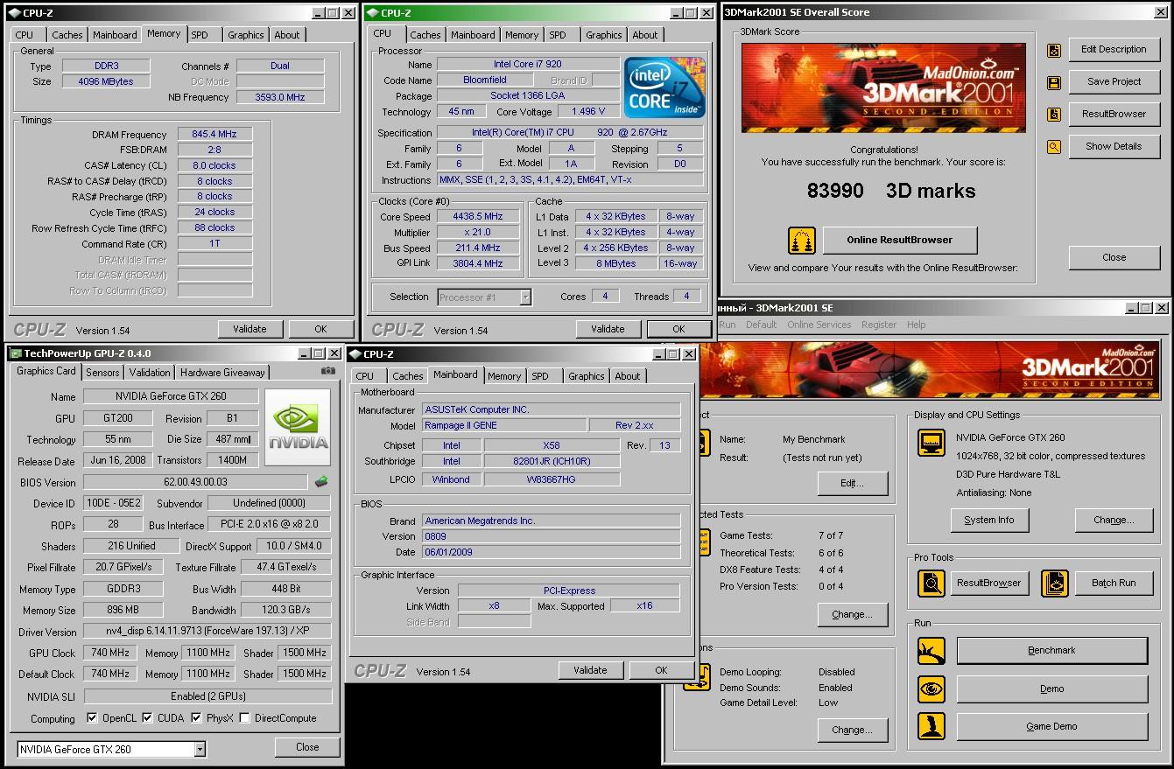Image resolution: width=1174 pixels, height=769 pixels.
Task: Click the Edit Description button
Action: 1114,49
